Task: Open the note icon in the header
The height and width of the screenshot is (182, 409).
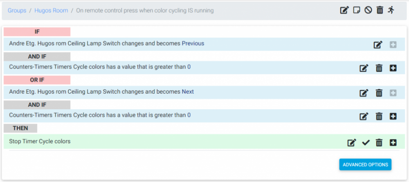Action: tap(357, 10)
